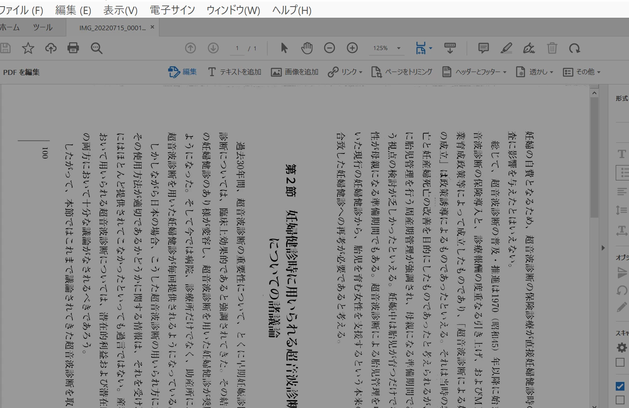Open the Find text magnifier icon
This screenshot has width=629, height=408.
pos(96,48)
